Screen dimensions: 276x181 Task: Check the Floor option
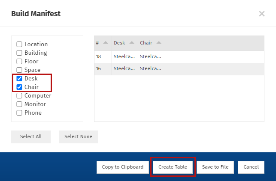(19, 62)
